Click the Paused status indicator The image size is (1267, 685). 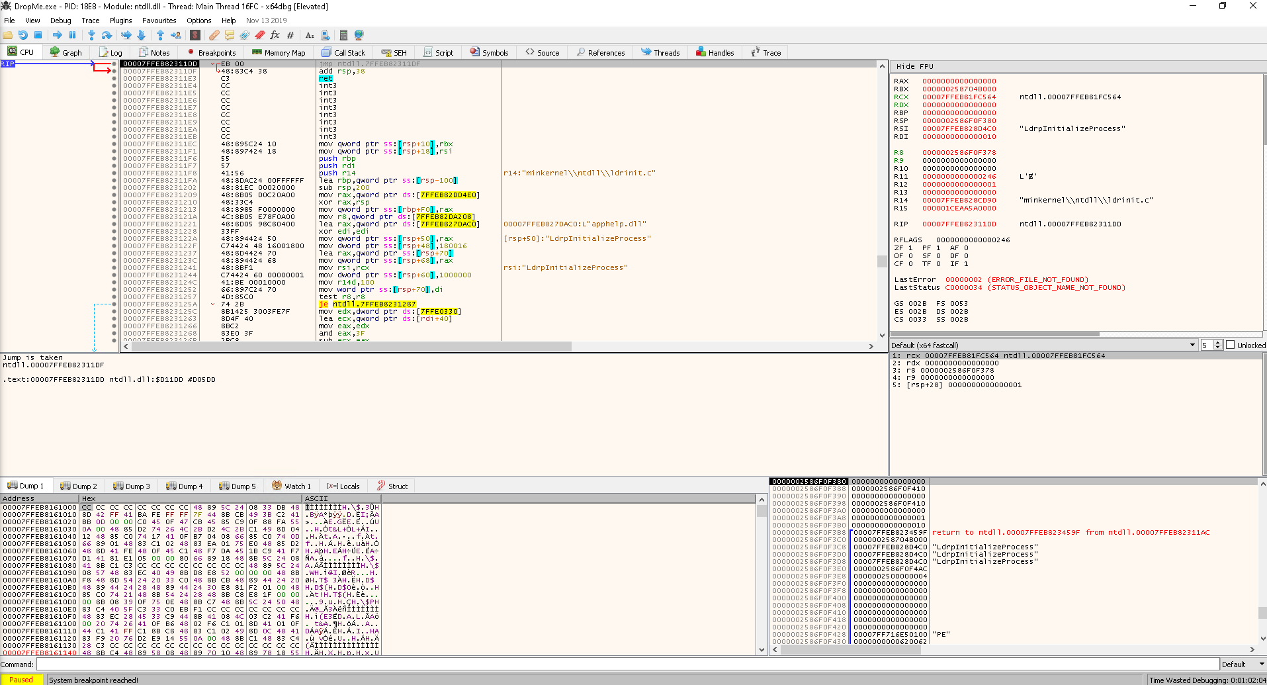pos(21,680)
